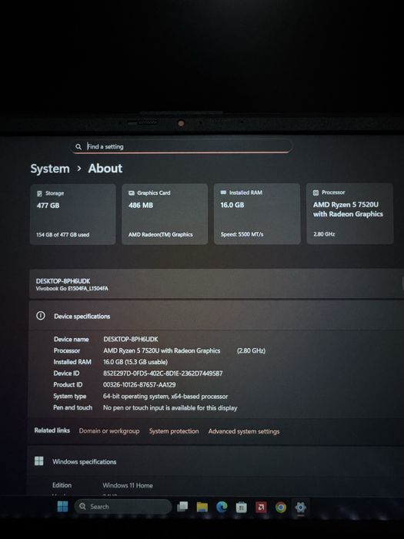Collapse the Device specifications section
404x539 pixels.
(216, 316)
